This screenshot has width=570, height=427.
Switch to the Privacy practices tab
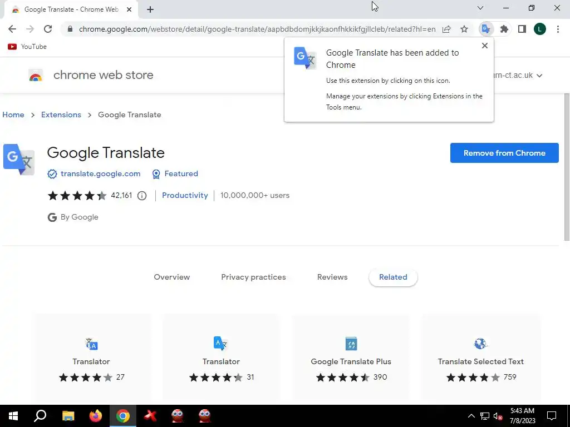pyautogui.click(x=253, y=277)
